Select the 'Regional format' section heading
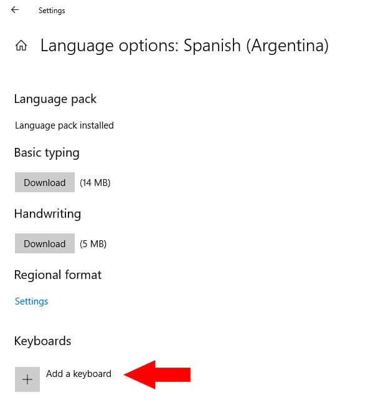The height and width of the screenshot is (415, 383). [x=57, y=275]
